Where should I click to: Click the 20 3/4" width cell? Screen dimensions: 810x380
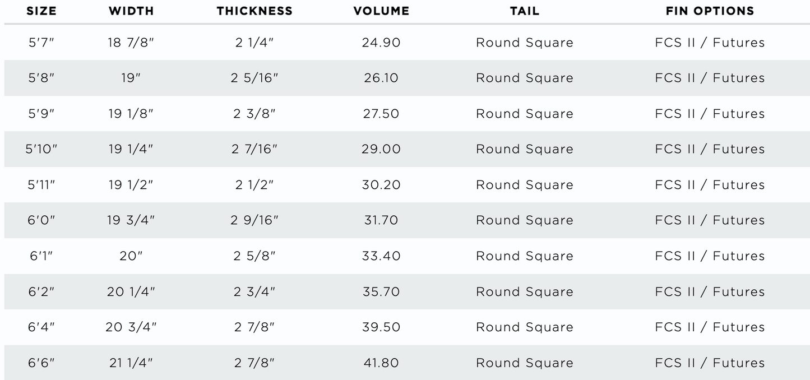click(131, 327)
